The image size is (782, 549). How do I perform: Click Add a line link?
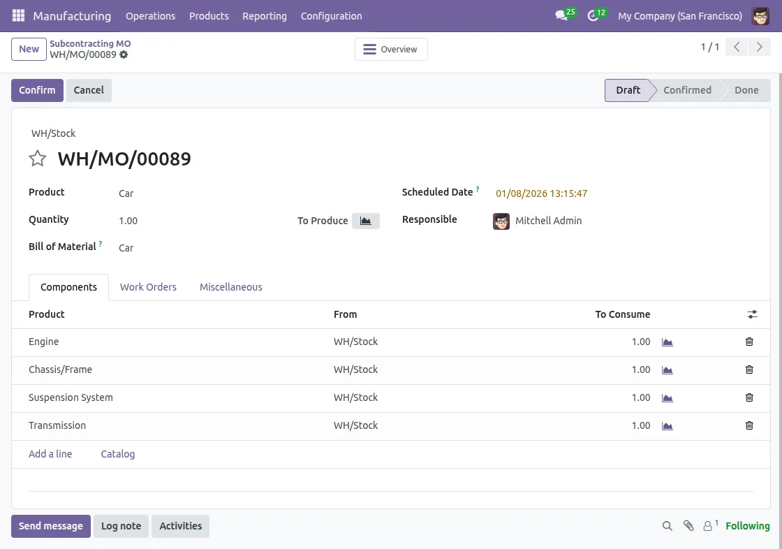pyautogui.click(x=50, y=454)
